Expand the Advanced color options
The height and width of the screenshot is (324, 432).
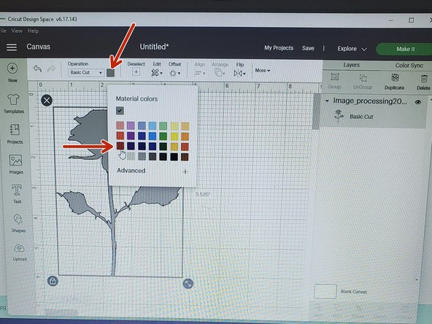point(185,171)
